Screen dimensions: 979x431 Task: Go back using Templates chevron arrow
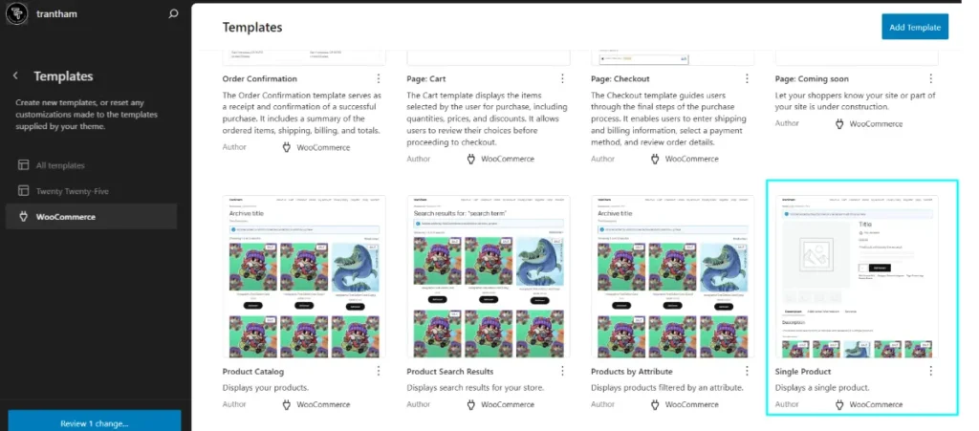coord(15,76)
